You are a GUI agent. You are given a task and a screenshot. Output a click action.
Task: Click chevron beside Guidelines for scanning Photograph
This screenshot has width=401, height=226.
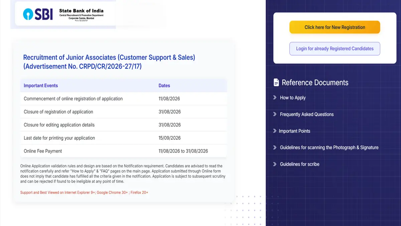(x=275, y=147)
